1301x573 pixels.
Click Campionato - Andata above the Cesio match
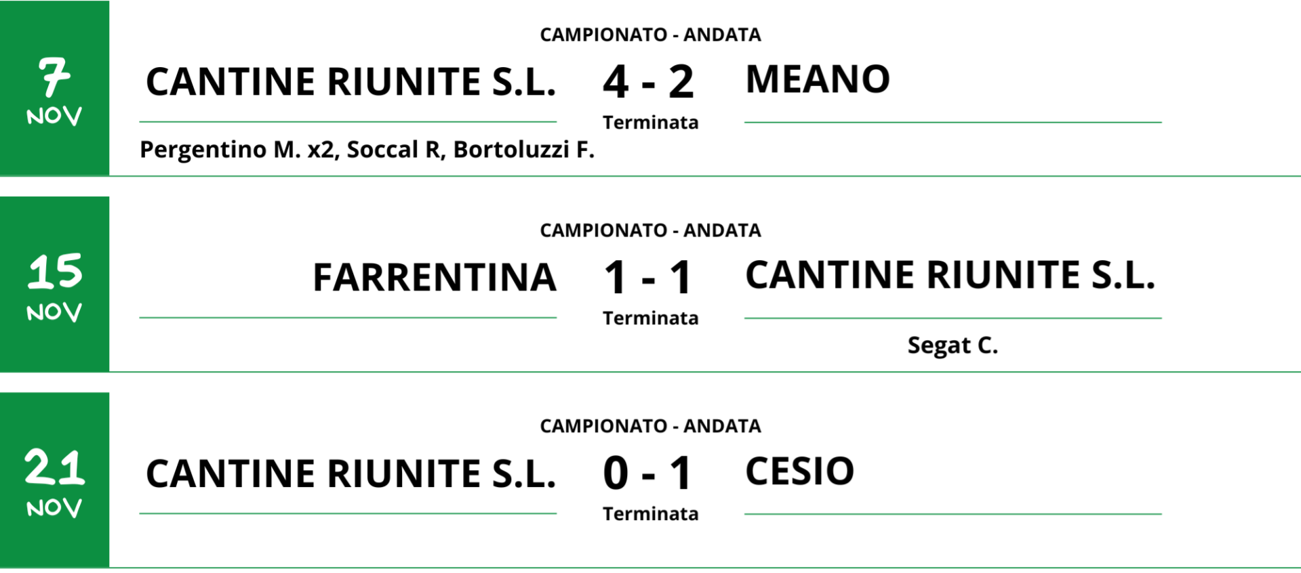(650, 426)
